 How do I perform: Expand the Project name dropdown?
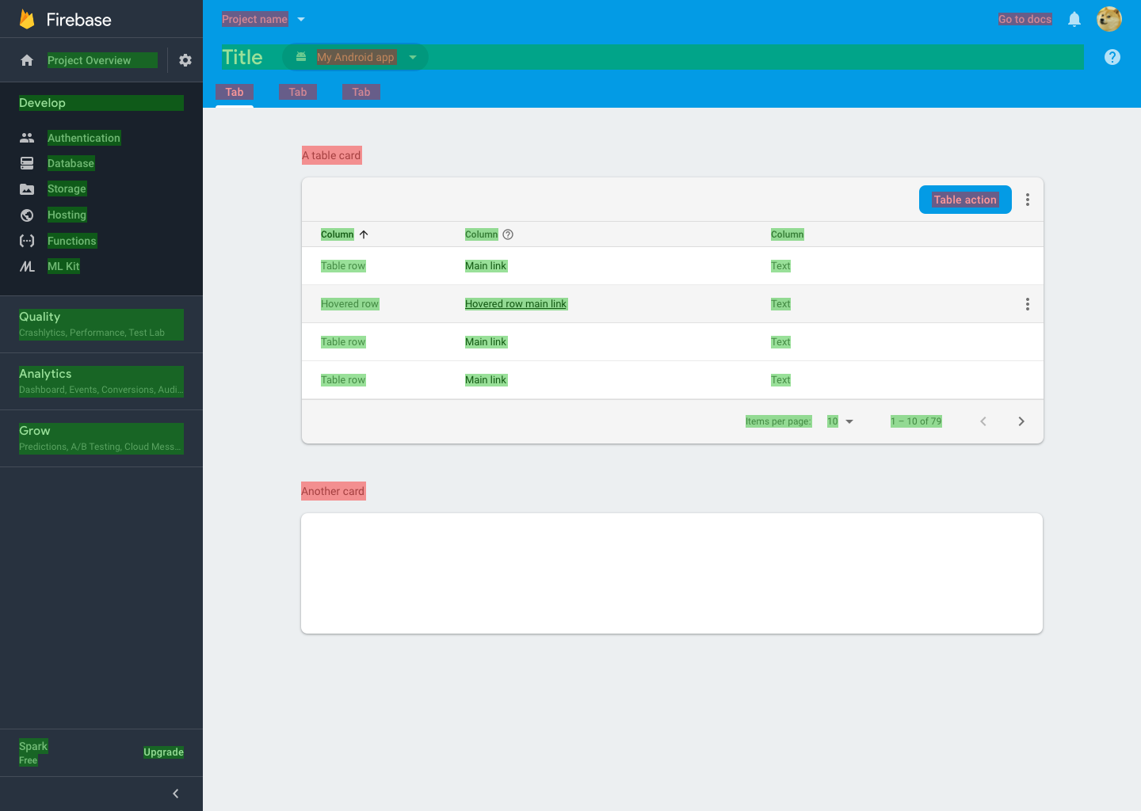[x=300, y=19]
